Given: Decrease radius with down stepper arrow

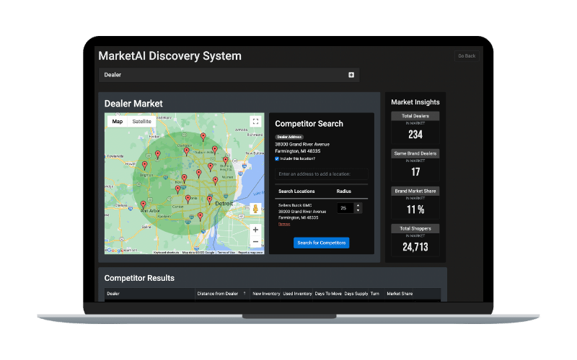Looking at the screenshot, I should point(358,210).
